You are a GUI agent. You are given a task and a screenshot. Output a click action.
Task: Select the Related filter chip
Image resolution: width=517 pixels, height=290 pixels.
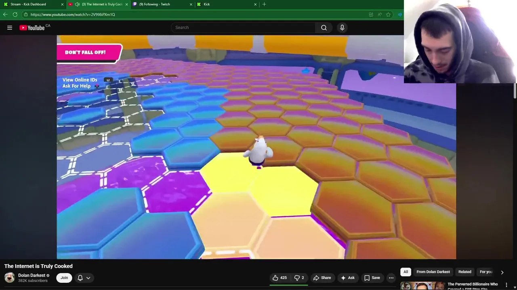464,272
